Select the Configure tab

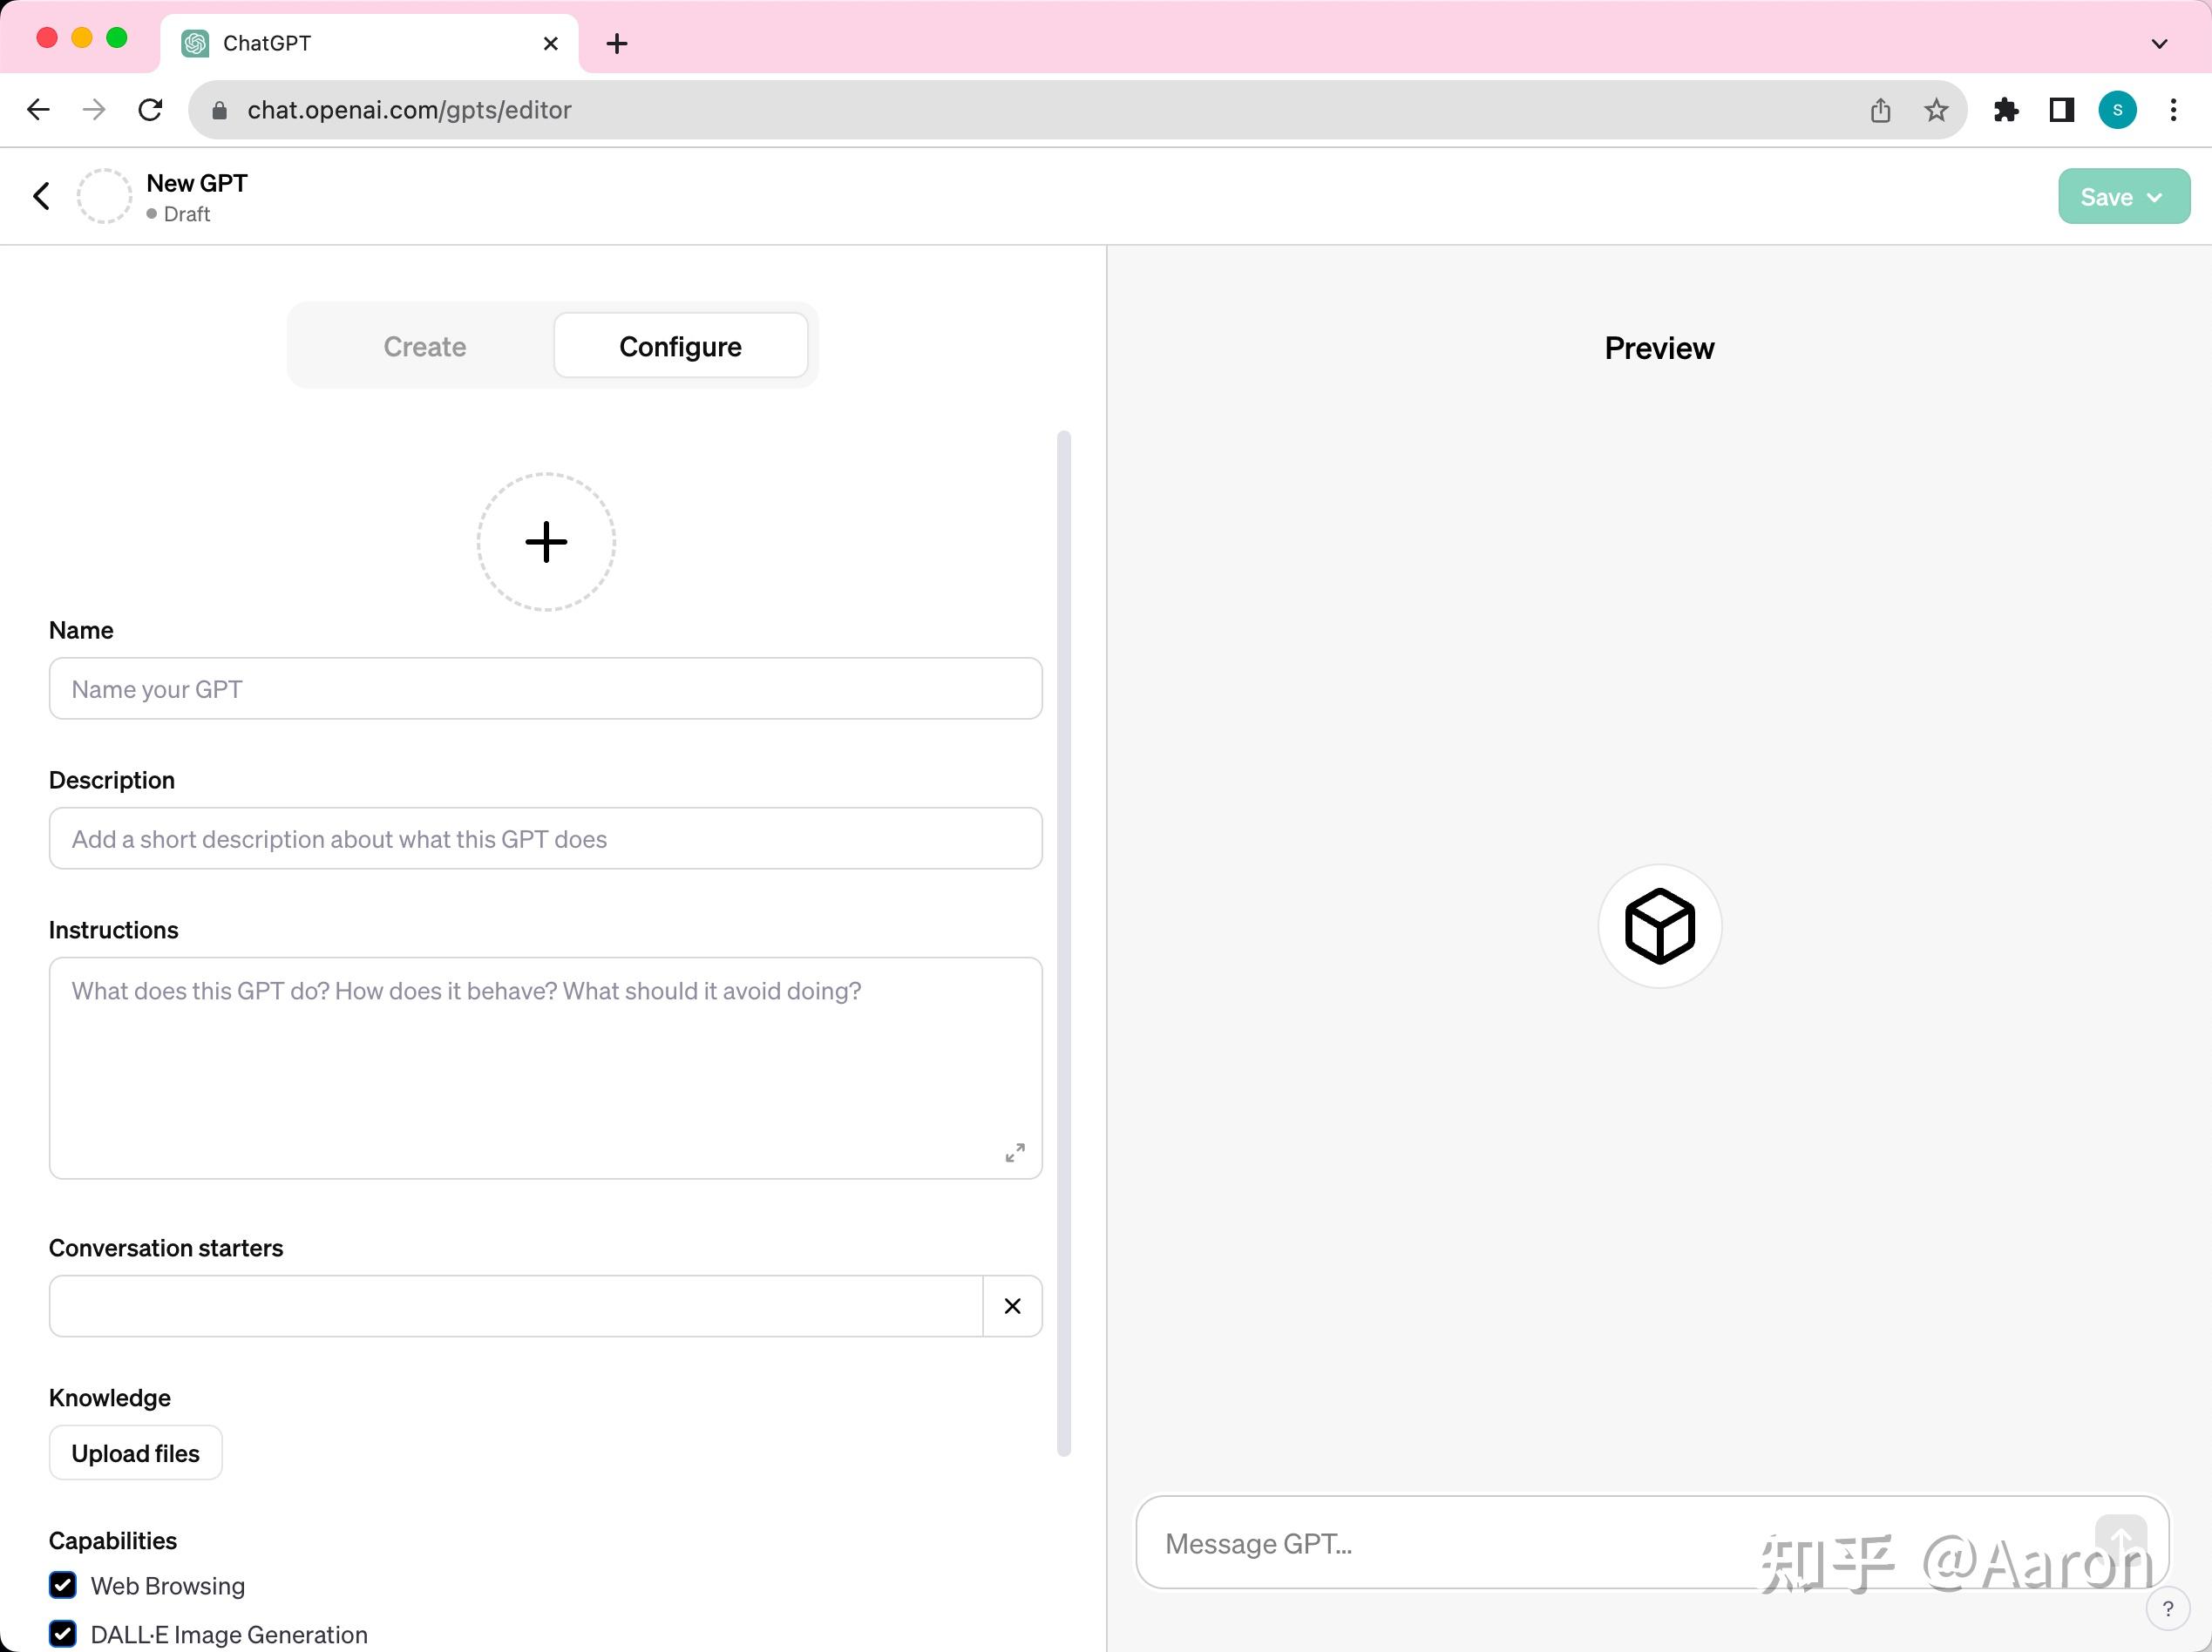tap(681, 346)
